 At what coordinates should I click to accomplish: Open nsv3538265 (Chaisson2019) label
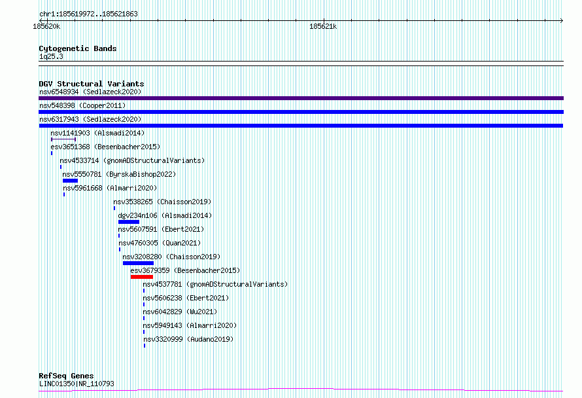point(162,202)
